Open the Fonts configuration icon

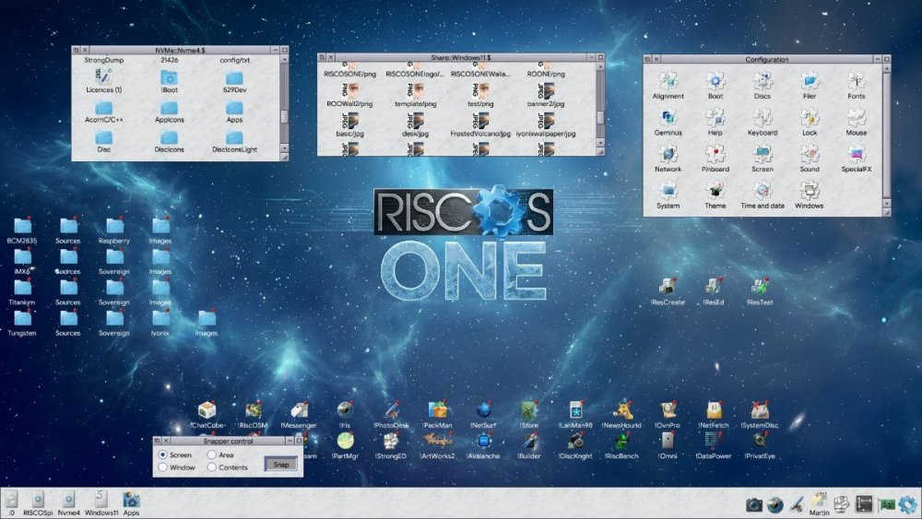pos(857,85)
